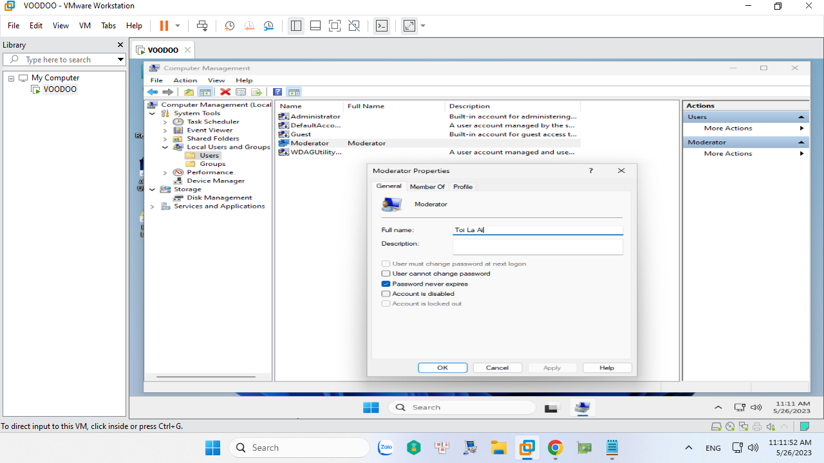Open Google Chrome from host taskbar
Screen dimensions: 824x463
coord(556,448)
